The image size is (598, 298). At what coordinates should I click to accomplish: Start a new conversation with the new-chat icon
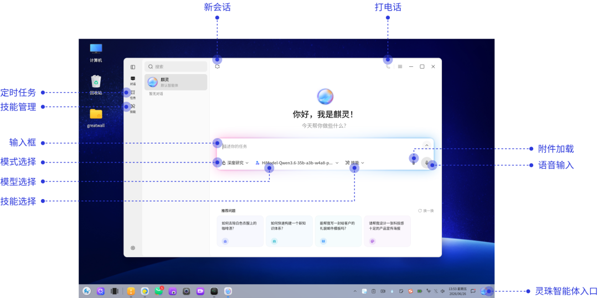point(218,66)
